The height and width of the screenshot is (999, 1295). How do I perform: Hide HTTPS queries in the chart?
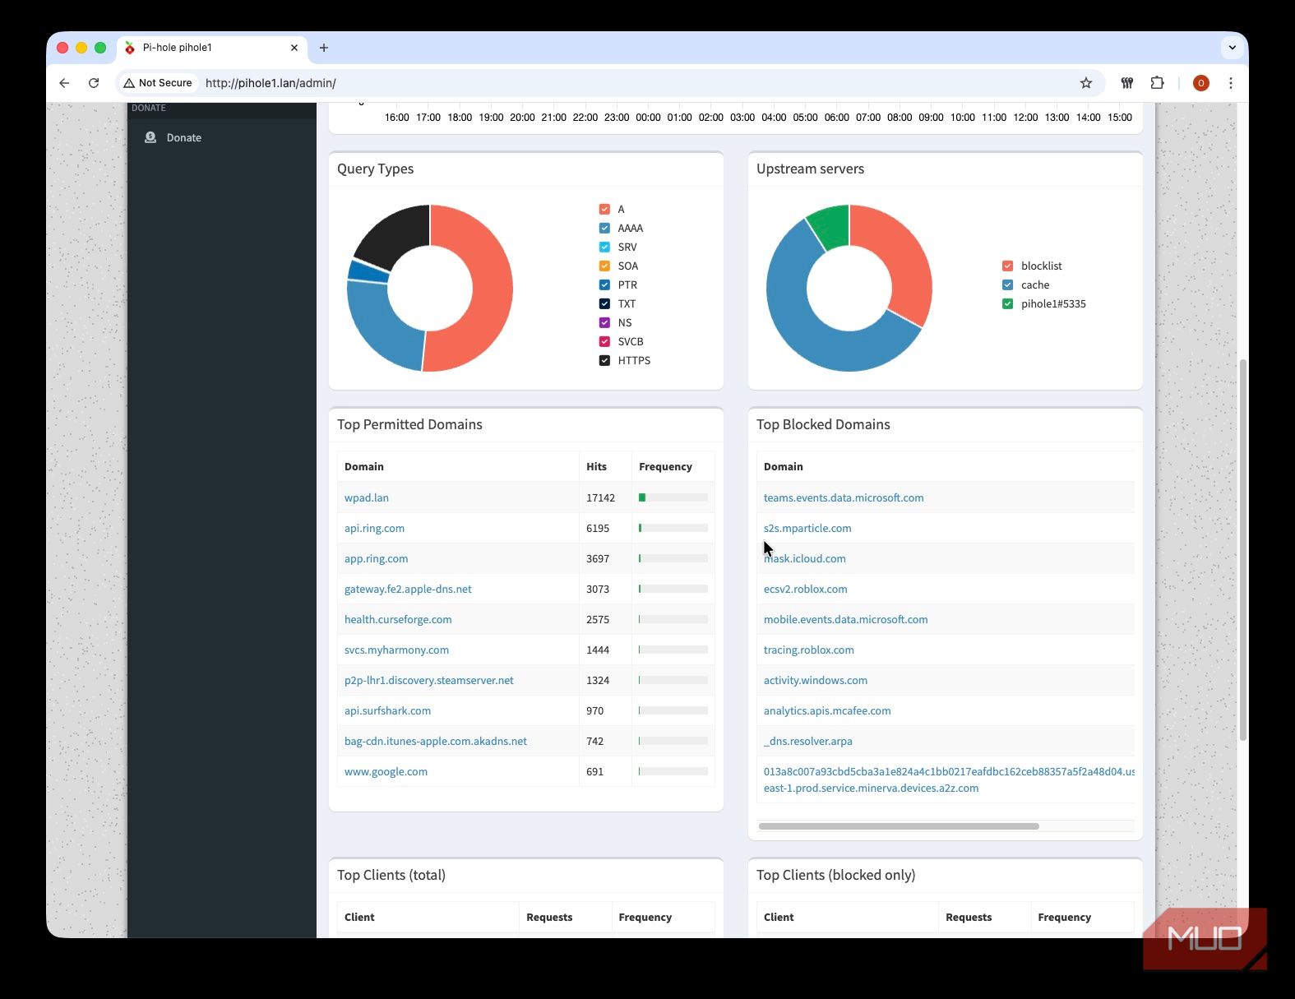coord(604,361)
